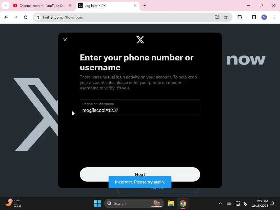Open the Chrome three-dot menu

point(274,17)
